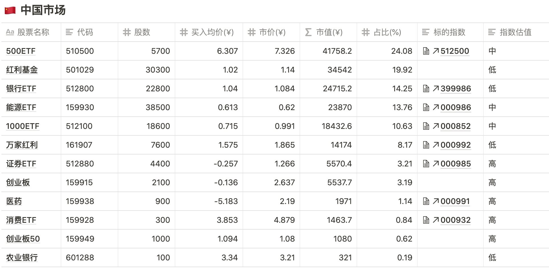Screen dimensions: 549x272
Task: Click the page icon beside 399986
Action: (426, 89)
